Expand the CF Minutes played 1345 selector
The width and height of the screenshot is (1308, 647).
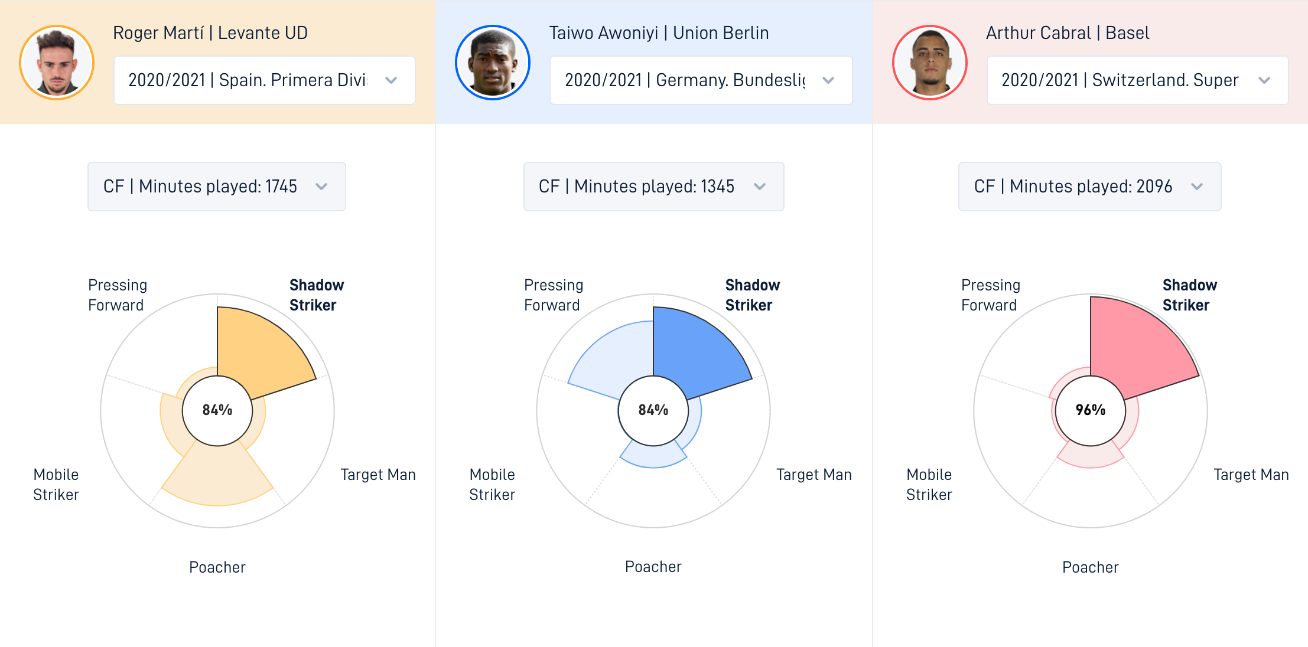653,187
